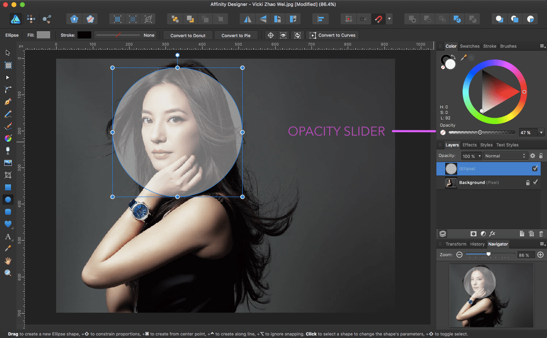Click the Navigator preview thumbnail
The image size is (547, 338).
click(x=491, y=295)
